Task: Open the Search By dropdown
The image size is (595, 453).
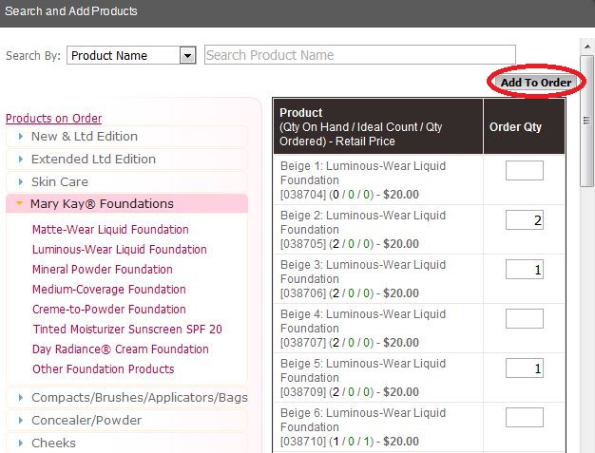Action: [x=131, y=55]
